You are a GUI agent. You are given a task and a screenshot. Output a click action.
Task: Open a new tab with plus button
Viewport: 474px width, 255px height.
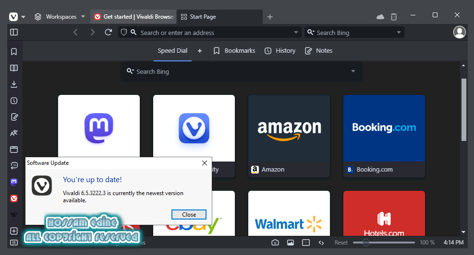pyautogui.click(x=270, y=17)
